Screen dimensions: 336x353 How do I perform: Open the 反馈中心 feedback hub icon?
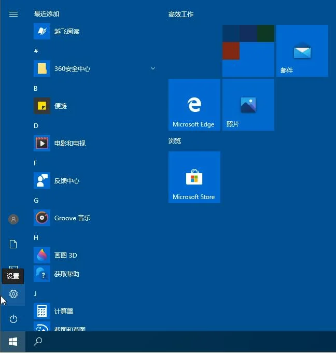pos(42,180)
